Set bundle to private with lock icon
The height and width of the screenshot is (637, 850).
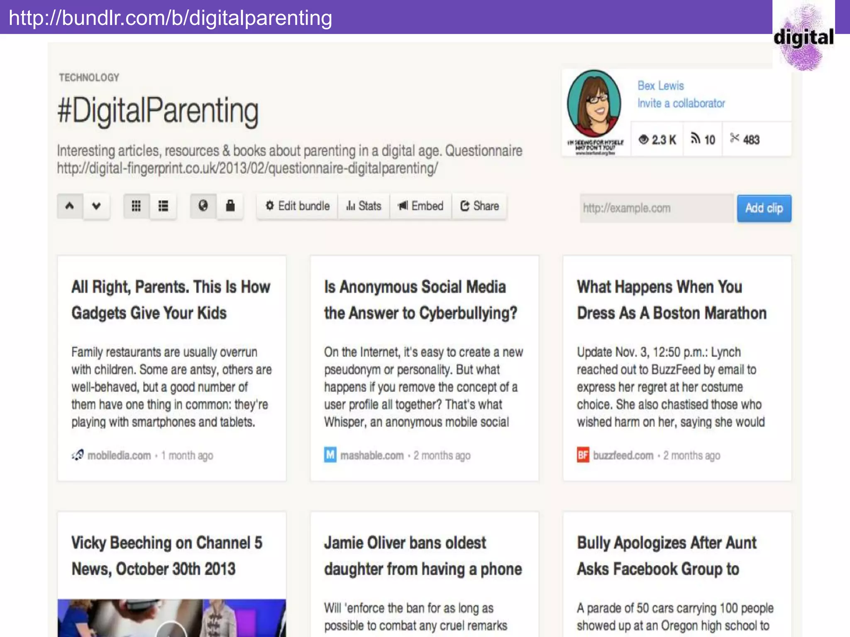pos(230,206)
